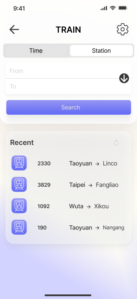Tap the train icon for 2330

click(19, 163)
